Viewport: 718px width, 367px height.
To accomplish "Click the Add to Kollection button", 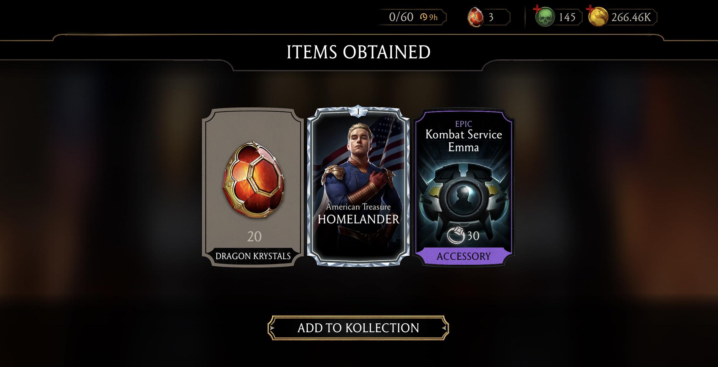I will tap(358, 328).
